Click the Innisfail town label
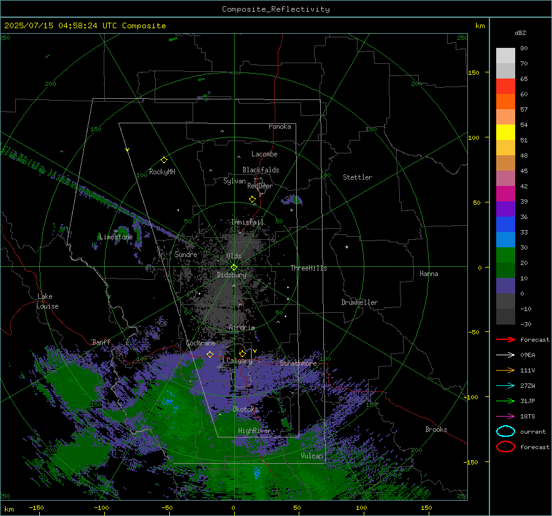Image resolution: width=552 pixels, height=516 pixels. (x=248, y=222)
